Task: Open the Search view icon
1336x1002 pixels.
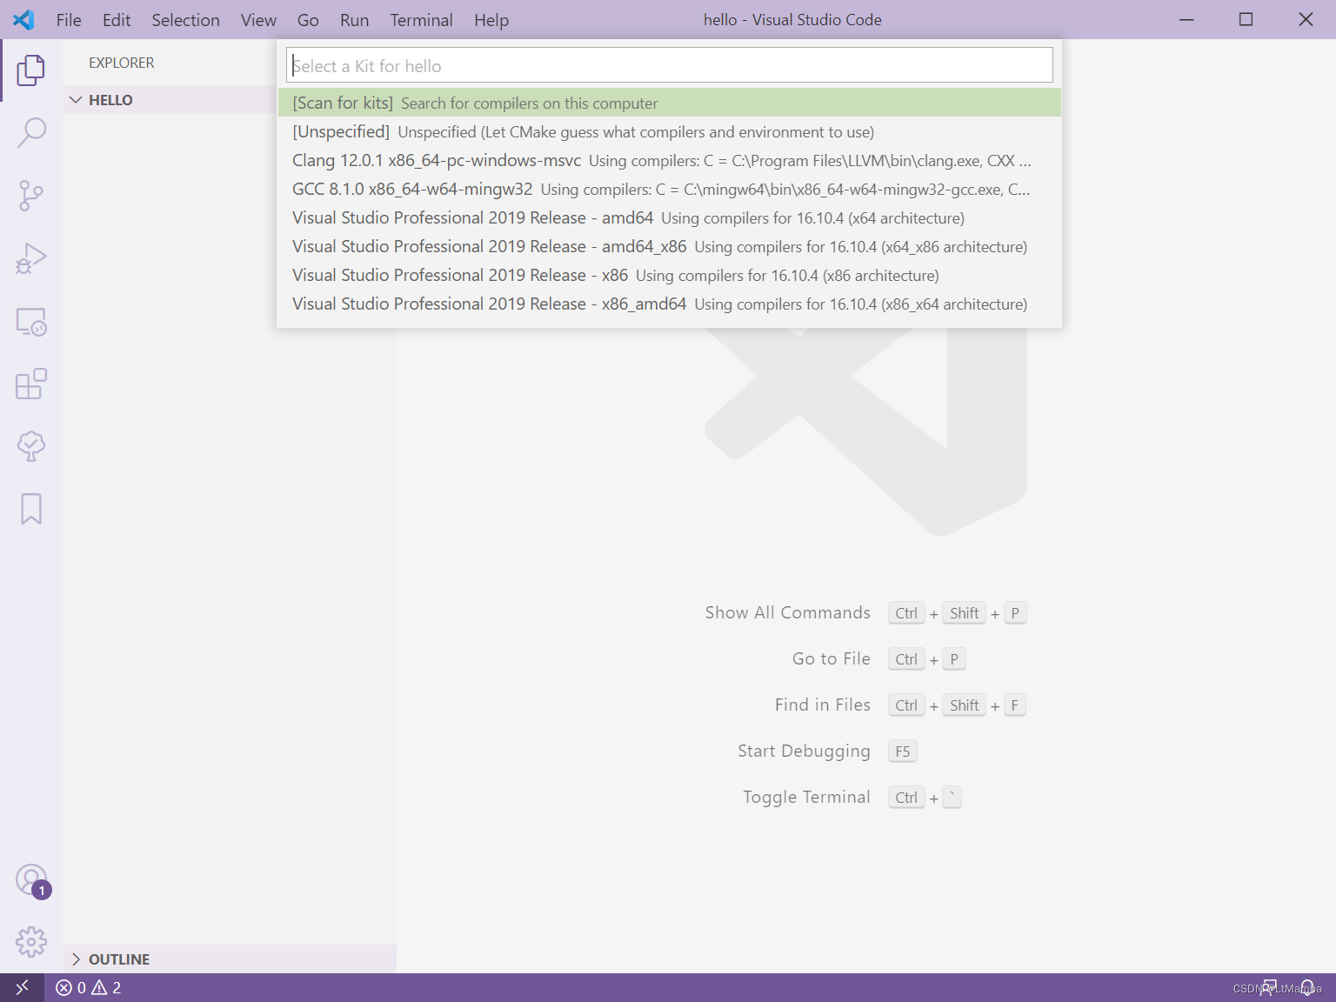Action: point(31,132)
